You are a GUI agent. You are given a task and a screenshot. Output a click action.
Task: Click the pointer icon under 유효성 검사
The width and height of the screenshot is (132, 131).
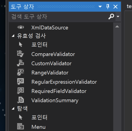click(21, 45)
